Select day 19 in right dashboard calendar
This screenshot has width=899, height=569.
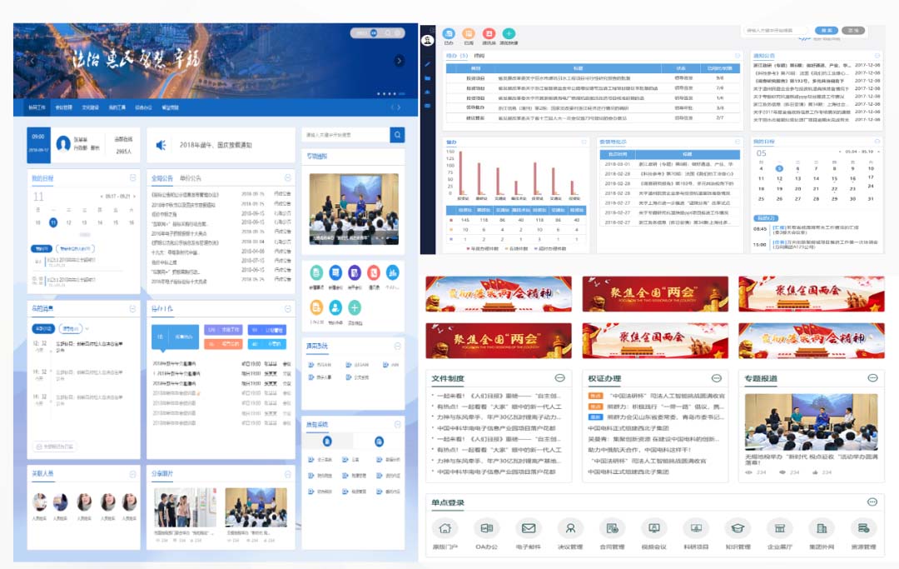778,189
